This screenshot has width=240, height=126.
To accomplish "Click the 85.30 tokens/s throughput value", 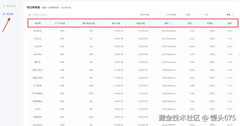I will click(169, 54).
